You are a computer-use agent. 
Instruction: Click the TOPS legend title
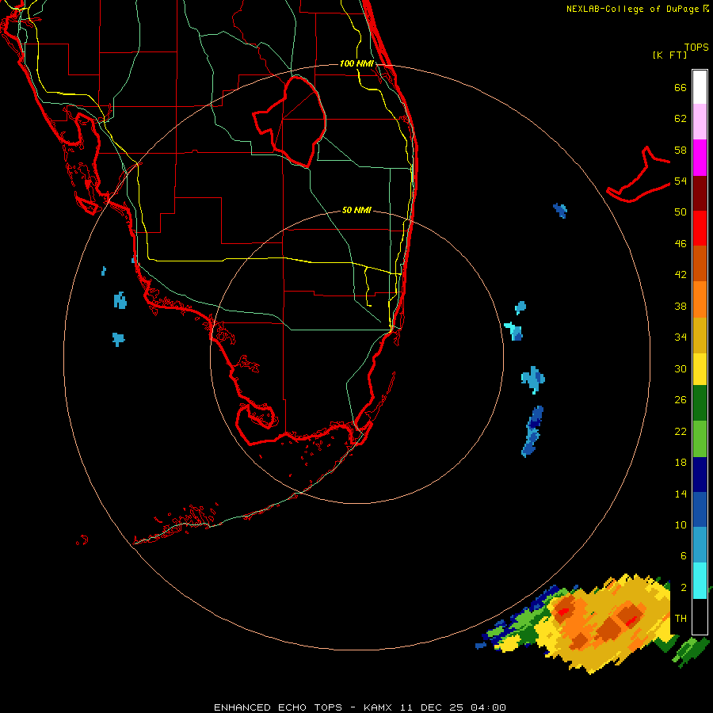pos(696,47)
